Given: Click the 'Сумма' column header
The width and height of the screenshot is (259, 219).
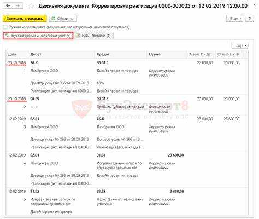Looking at the screenshot, I should (167, 54).
